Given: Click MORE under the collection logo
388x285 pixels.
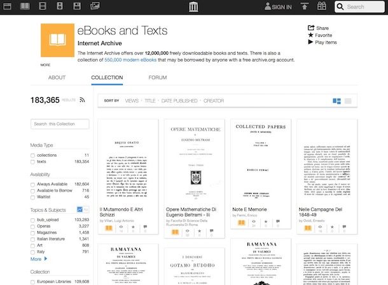Looking at the screenshot, I should click(x=45, y=65).
